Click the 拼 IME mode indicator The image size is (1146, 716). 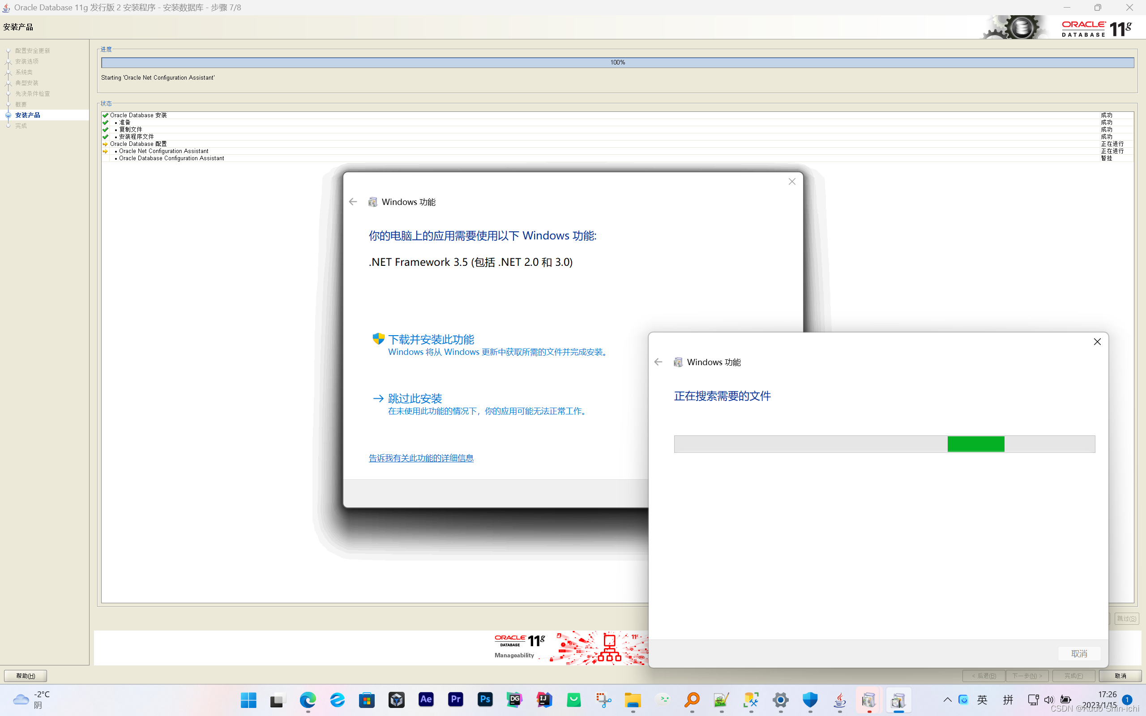point(1008,699)
